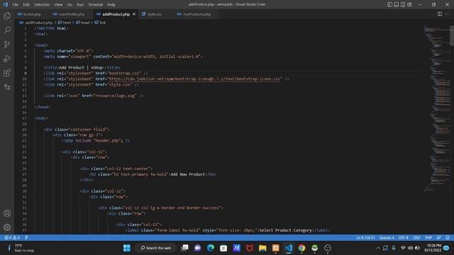
Task: Open the weather widget showing 77°F
Action: click(x=21, y=248)
